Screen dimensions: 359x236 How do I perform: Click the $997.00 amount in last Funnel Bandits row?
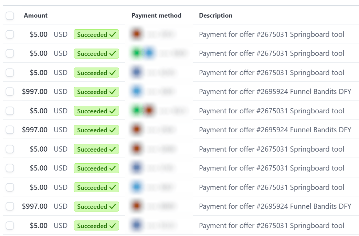point(35,206)
